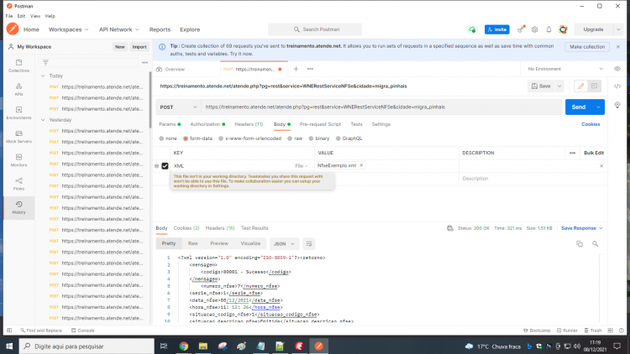Search the response with the magnifier icon

point(595,243)
